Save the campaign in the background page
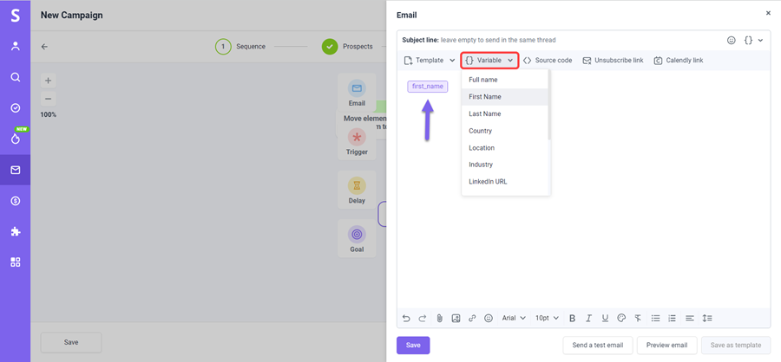The width and height of the screenshot is (781, 362). coord(71,343)
